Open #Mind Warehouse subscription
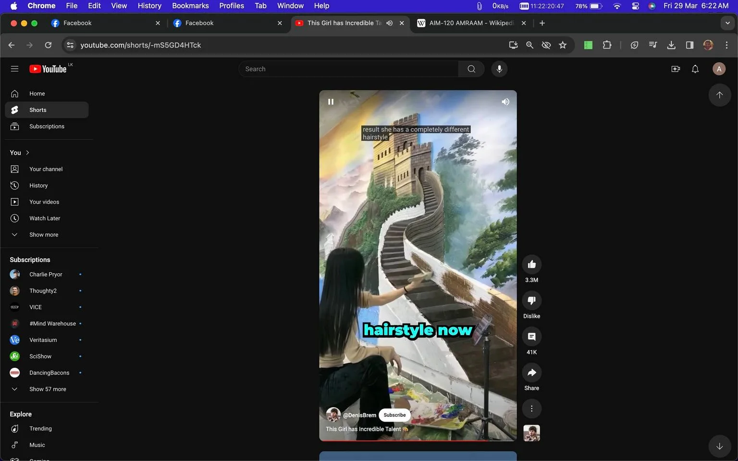Viewport: 738px width, 461px height. click(x=47, y=323)
